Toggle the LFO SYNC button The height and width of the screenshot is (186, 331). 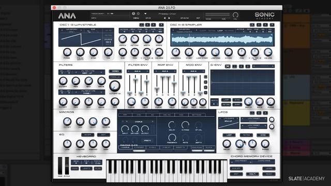[x=263, y=135]
